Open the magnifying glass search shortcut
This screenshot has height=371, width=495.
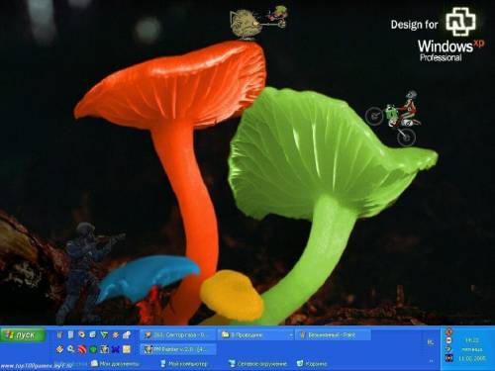pos(70,349)
